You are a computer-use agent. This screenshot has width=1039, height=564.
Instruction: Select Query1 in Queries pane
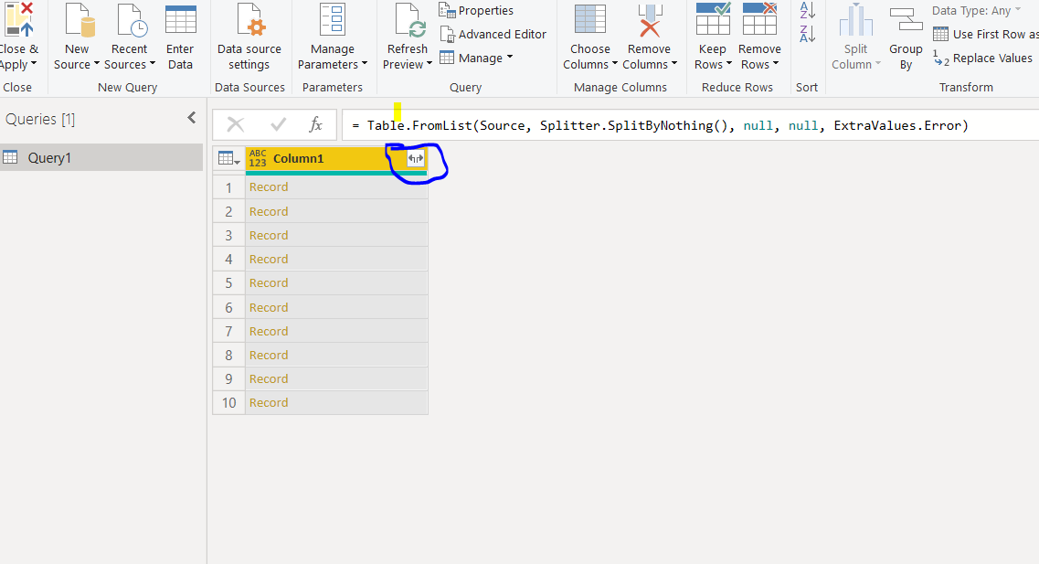click(x=101, y=158)
